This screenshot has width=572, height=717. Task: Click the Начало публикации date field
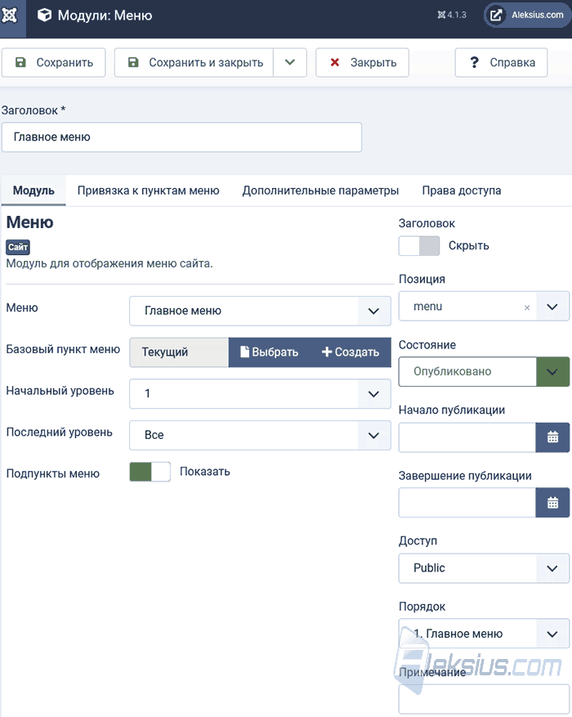tap(467, 437)
